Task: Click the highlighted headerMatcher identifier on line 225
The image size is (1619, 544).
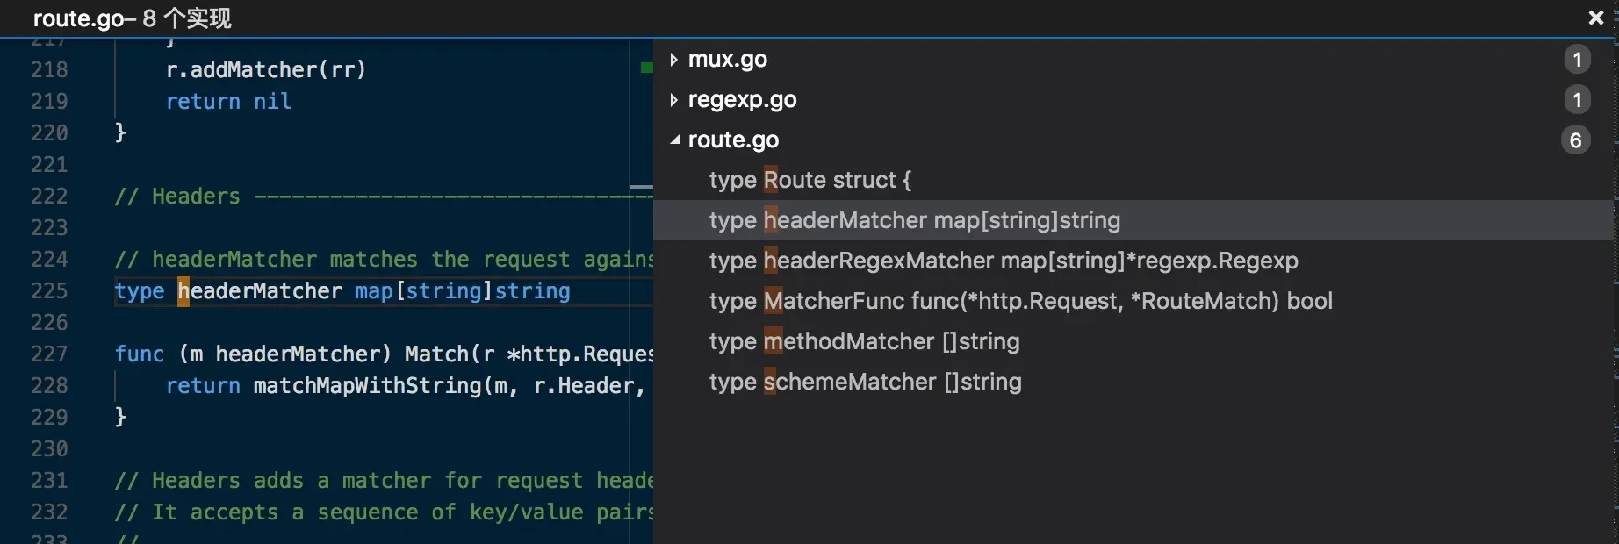Action: click(260, 291)
